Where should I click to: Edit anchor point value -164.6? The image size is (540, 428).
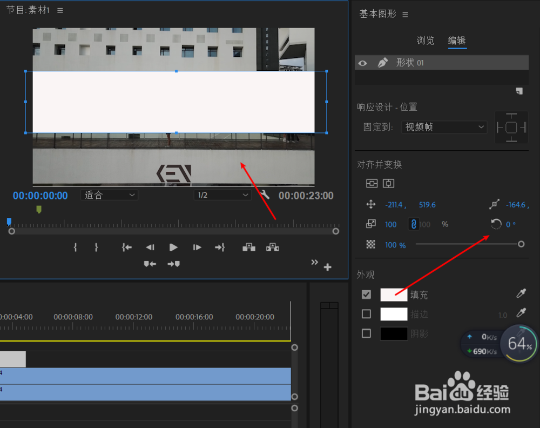[516, 205]
